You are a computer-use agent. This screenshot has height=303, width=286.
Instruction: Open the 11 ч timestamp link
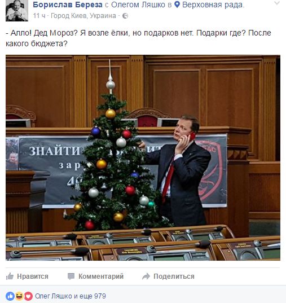pyautogui.click(x=39, y=16)
